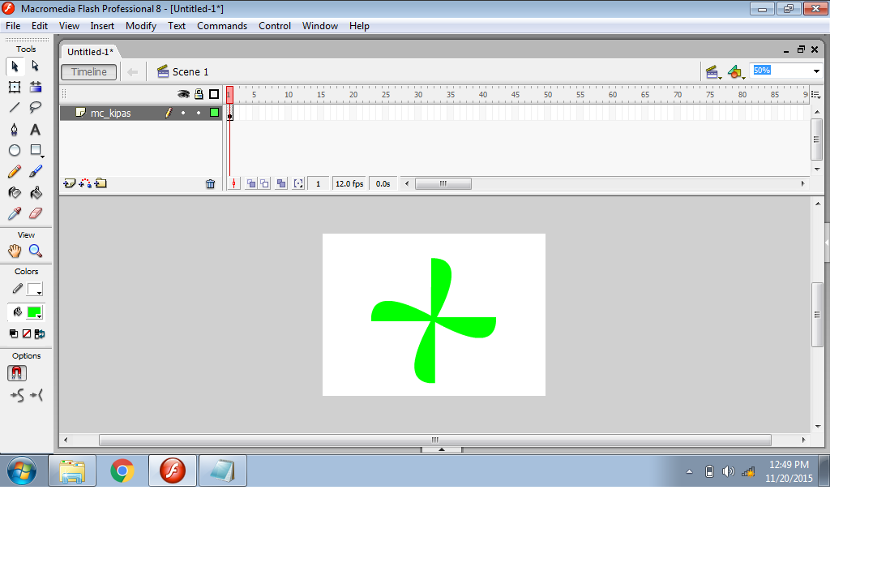Toggle Onion Skin in timeline
890x563 pixels.
click(251, 183)
